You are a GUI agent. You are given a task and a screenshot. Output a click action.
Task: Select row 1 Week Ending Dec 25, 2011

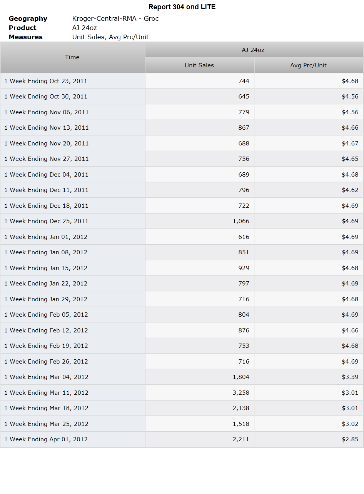(x=182, y=221)
